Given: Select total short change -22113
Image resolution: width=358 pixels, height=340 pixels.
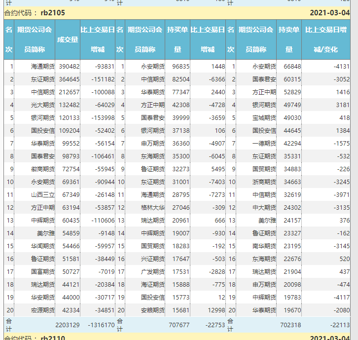Looking at the screenshot, I should pos(340,325).
